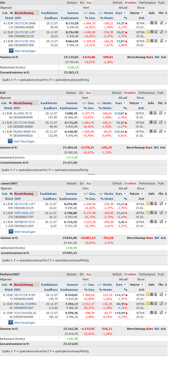171x370 pixels.
Task: Switch to the Performance tab in Div portfolio
Action: (x=147, y=2)
